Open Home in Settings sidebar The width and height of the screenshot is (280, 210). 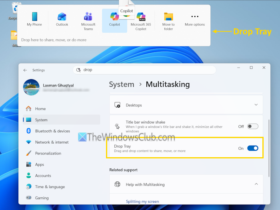coord(62,108)
